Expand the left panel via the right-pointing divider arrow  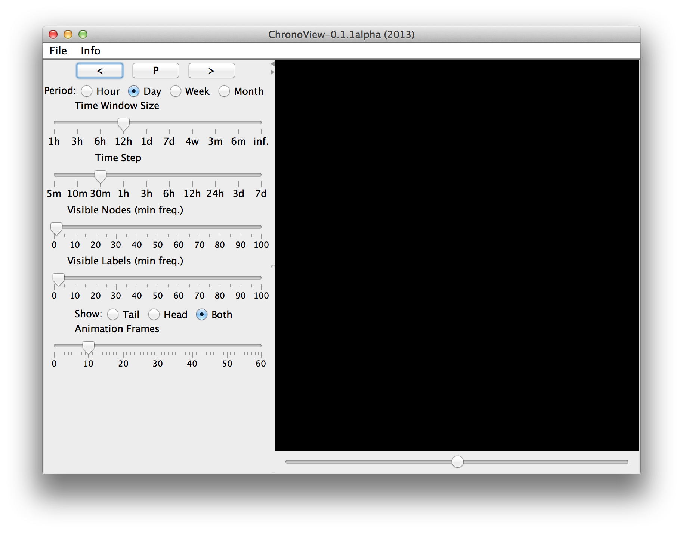pos(273,72)
